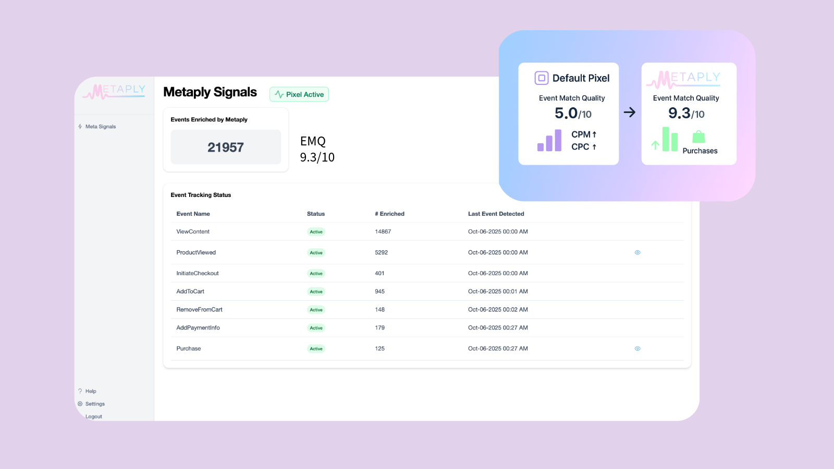834x469 pixels.
Task: Click the enriched count 945
Action: coord(380,292)
